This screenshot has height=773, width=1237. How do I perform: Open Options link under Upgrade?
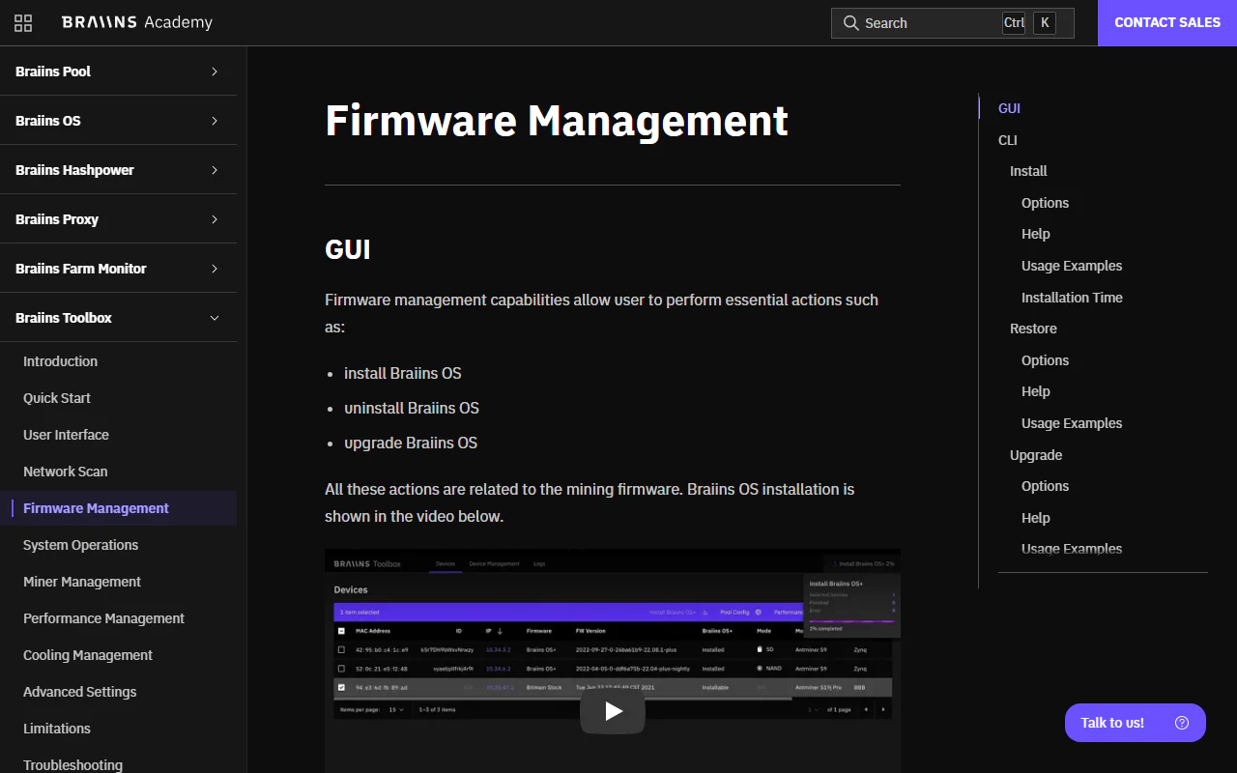point(1045,486)
